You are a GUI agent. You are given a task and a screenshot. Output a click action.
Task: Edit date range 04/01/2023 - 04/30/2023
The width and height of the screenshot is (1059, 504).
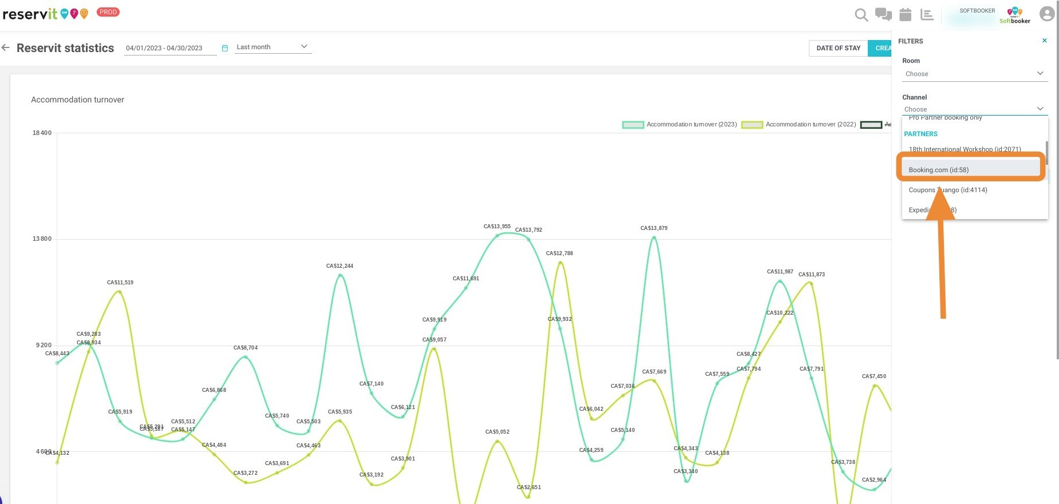170,48
